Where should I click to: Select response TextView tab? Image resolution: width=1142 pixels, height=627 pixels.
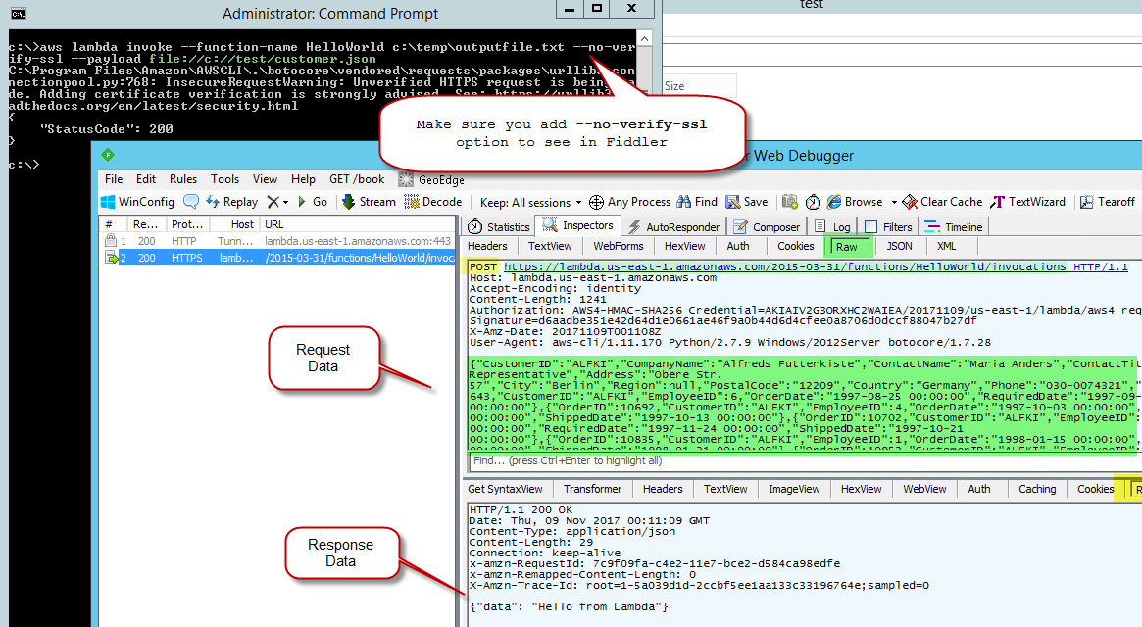pyautogui.click(x=725, y=489)
